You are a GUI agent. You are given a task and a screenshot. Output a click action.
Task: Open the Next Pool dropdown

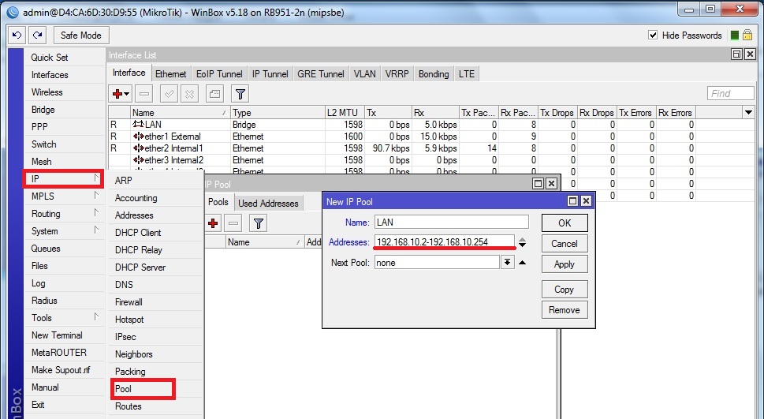tap(508, 263)
